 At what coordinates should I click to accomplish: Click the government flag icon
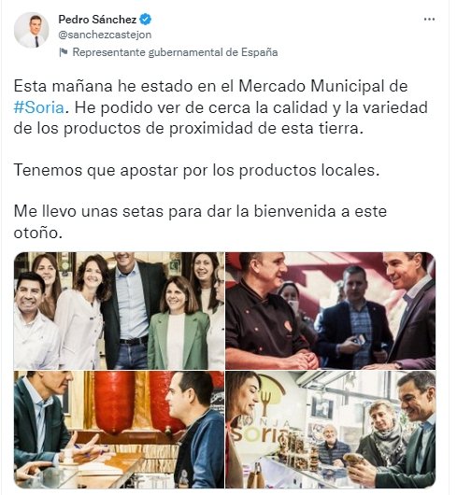pyautogui.click(x=64, y=52)
